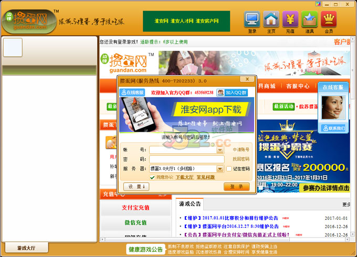357x257 pixels.
Task: Open 道具 star box icon
Action: (309, 22)
